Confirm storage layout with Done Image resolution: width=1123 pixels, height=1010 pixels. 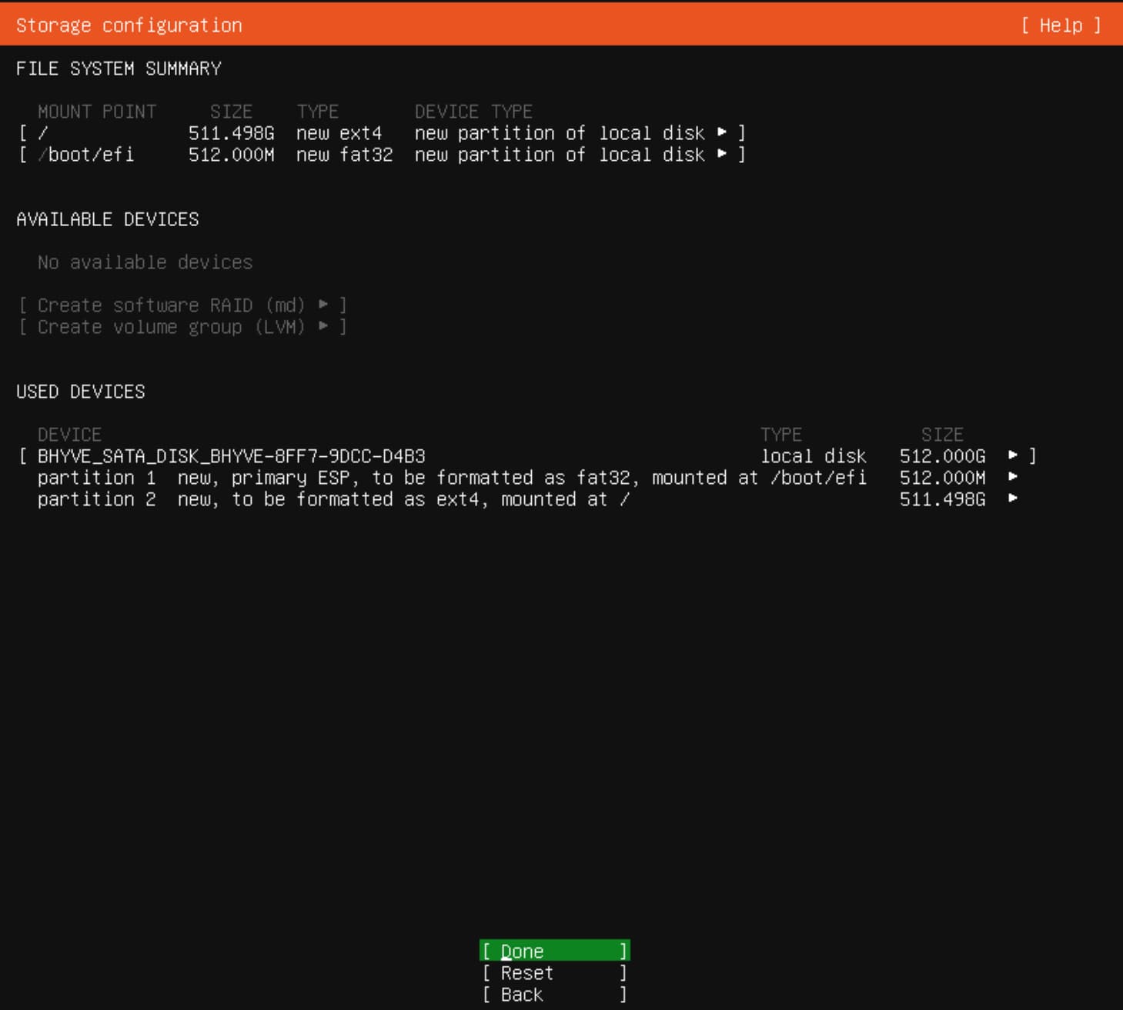click(554, 951)
